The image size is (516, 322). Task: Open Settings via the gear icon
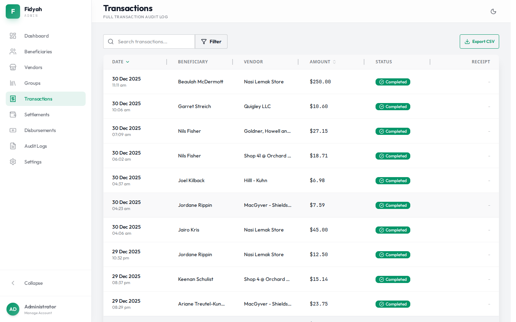13,162
